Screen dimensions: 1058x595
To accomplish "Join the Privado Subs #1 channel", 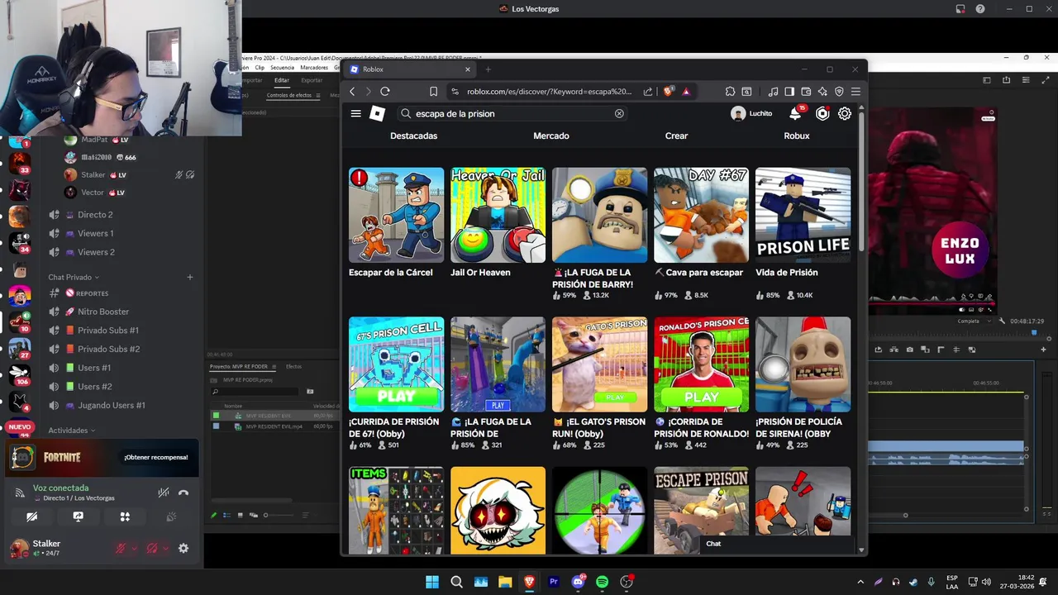I will (108, 331).
